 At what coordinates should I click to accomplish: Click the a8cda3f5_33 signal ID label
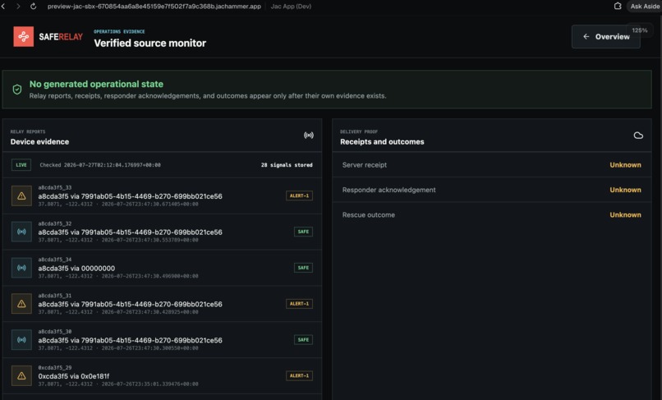pos(55,187)
